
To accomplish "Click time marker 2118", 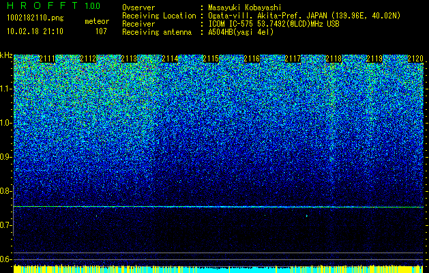I will click(334, 59).
